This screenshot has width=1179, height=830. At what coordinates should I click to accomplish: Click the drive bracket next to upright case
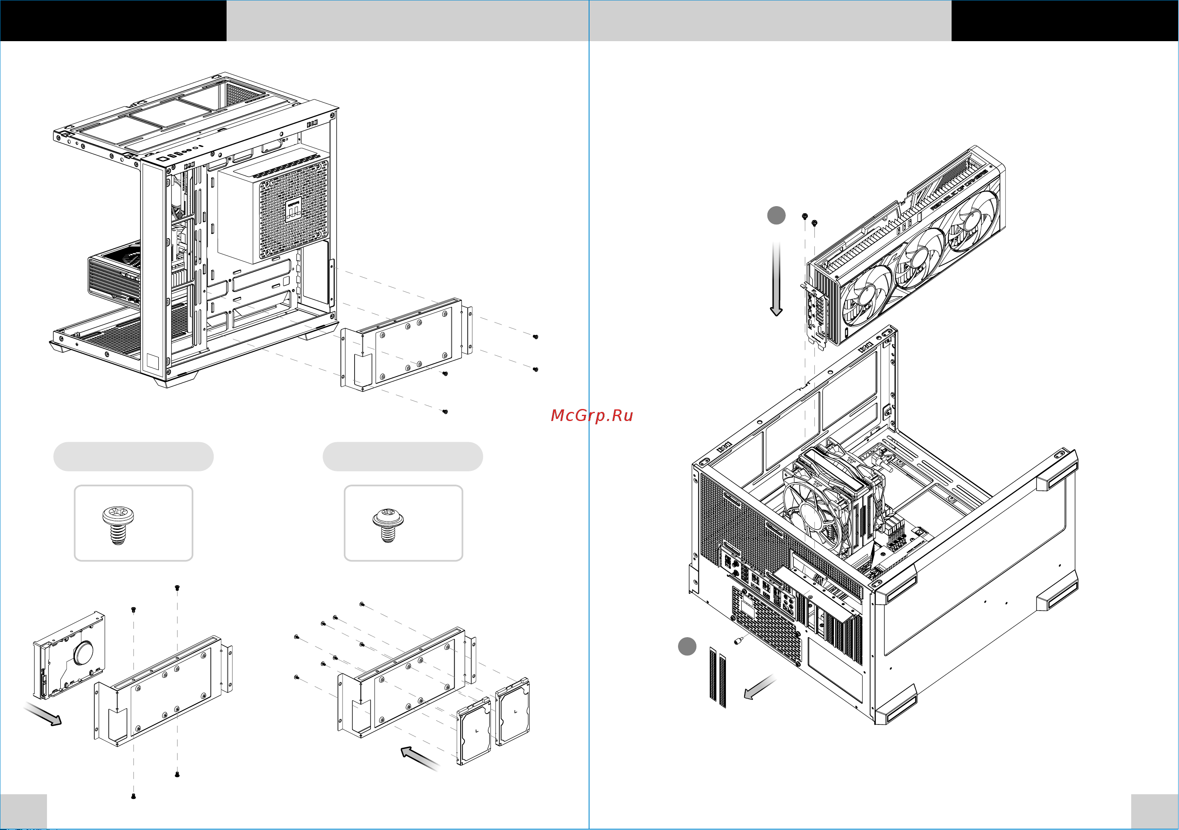(x=407, y=345)
